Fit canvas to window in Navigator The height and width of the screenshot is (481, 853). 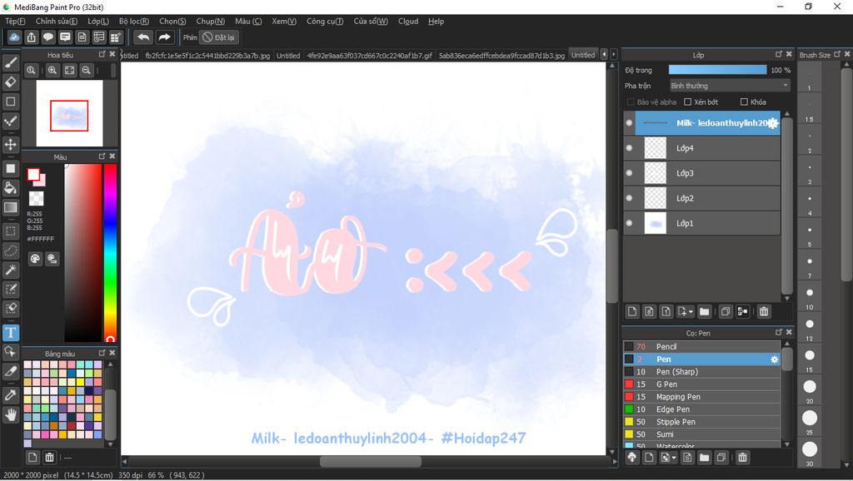tap(70, 70)
